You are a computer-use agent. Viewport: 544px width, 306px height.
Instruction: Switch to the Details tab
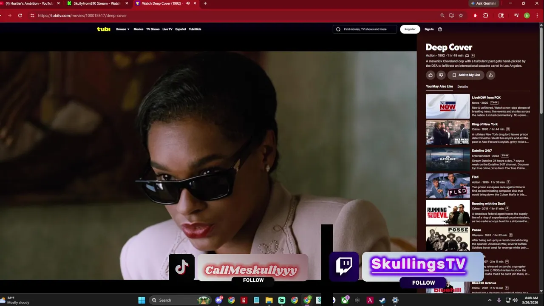pyautogui.click(x=462, y=87)
